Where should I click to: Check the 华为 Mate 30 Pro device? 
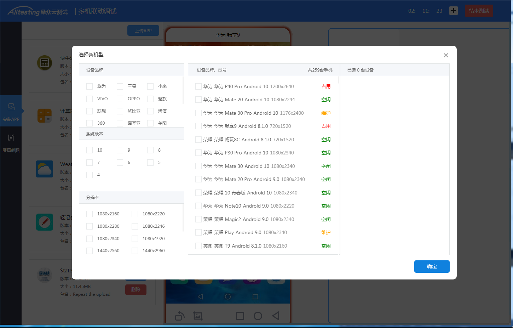(x=198, y=113)
